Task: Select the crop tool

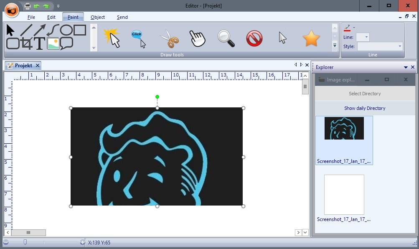Action: tap(27, 43)
